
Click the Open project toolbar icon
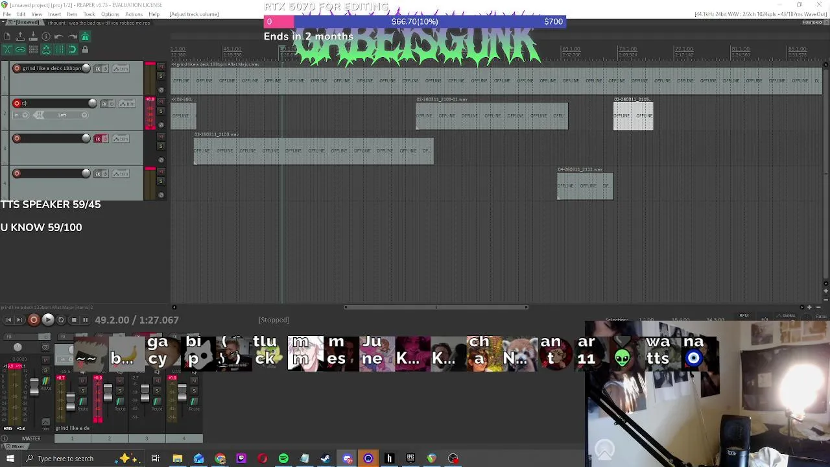(x=20, y=37)
